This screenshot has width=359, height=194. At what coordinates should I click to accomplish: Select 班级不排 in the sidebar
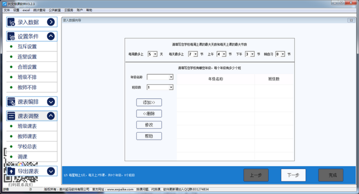click(32, 77)
